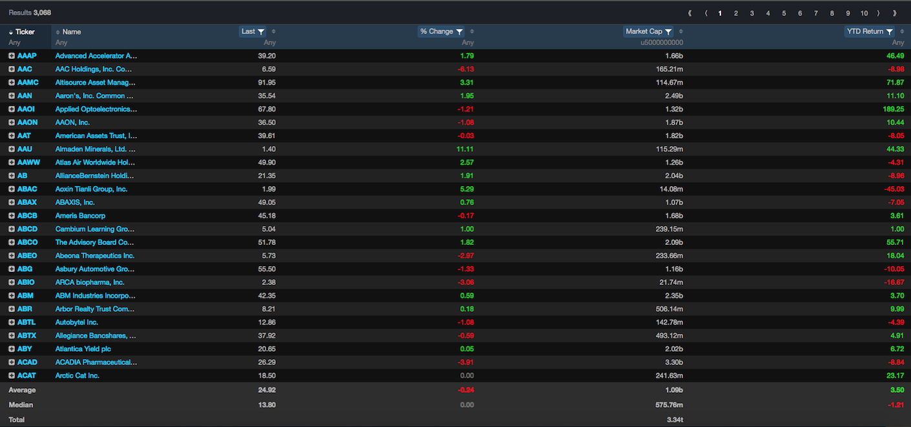Jump to the last page of results
The width and height of the screenshot is (911, 427).
[x=895, y=13]
